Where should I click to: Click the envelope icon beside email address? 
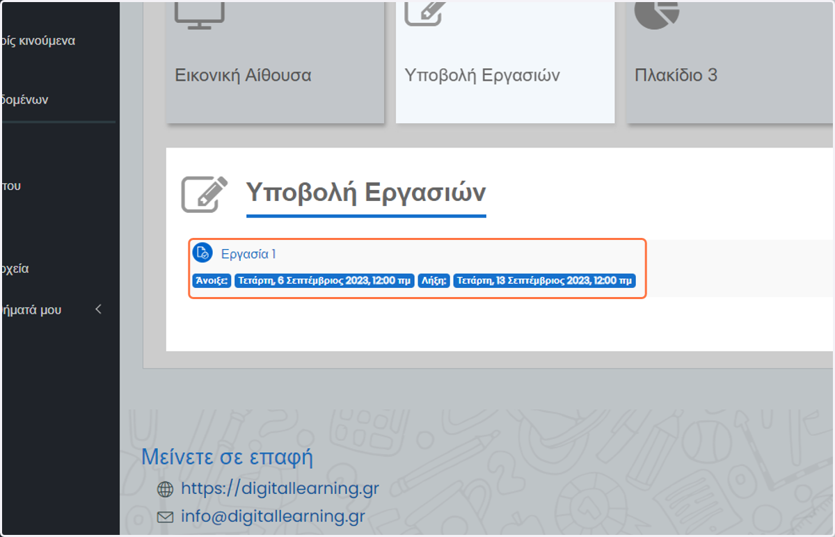click(165, 518)
